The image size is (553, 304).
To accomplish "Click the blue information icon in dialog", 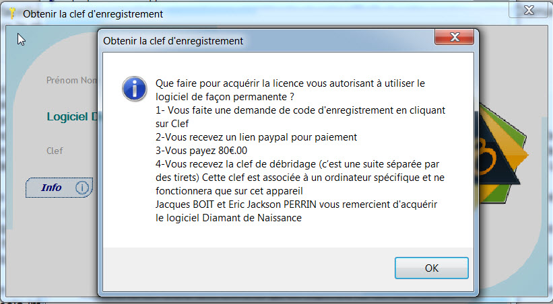I will [x=134, y=89].
